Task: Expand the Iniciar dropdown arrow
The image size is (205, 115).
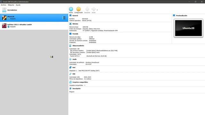Action: tap(97, 10)
